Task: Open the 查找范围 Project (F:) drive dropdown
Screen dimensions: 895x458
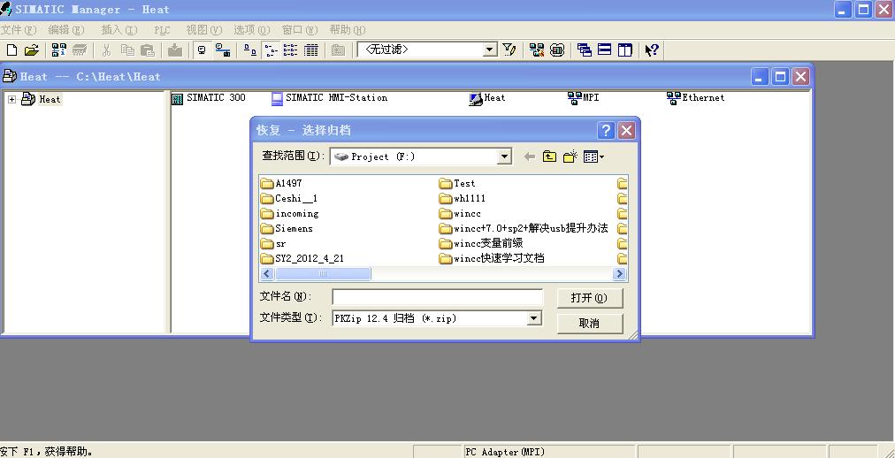Action: click(504, 156)
